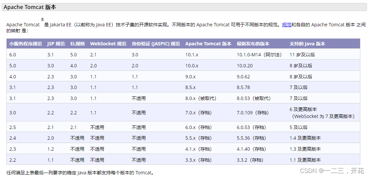Click the 支持的 Java 版本 column header
This screenshot has width=369, height=177.
coord(307,44)
